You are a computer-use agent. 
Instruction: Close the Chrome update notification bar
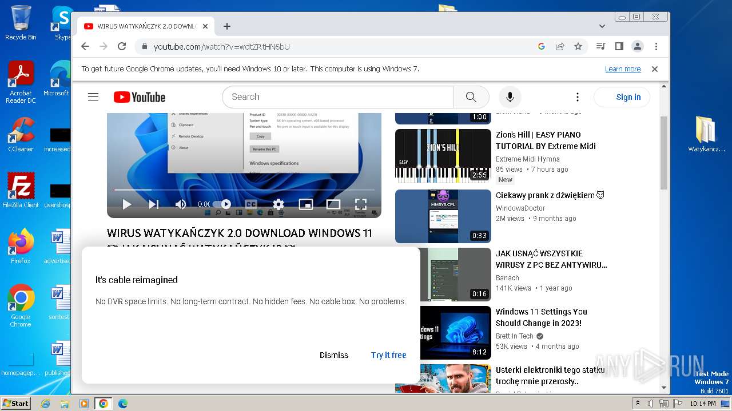pyautogui.click(x=655, y=69)
